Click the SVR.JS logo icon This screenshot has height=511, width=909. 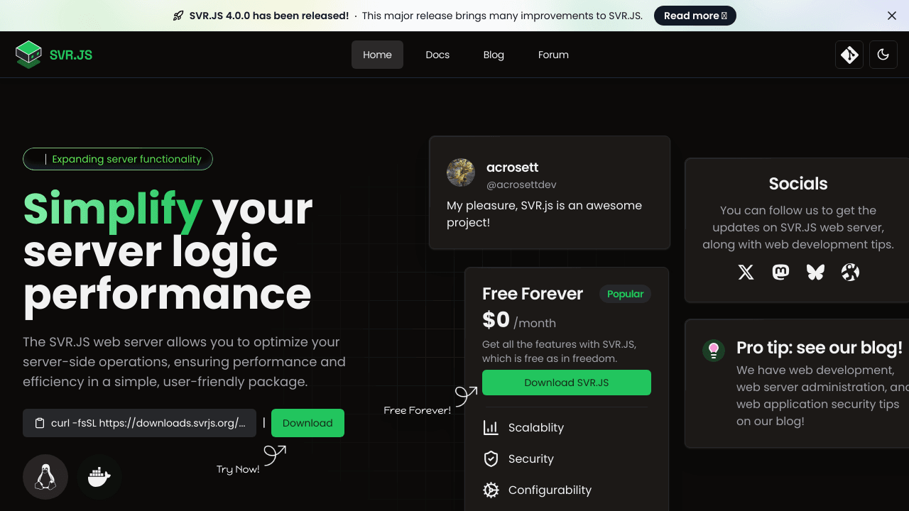pyautogui.click(x=28, y=55)
